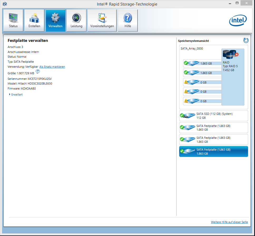Click the SATA_Array_0000 label
This screenshot has height=236, width=255.
(x=192, y=48)
